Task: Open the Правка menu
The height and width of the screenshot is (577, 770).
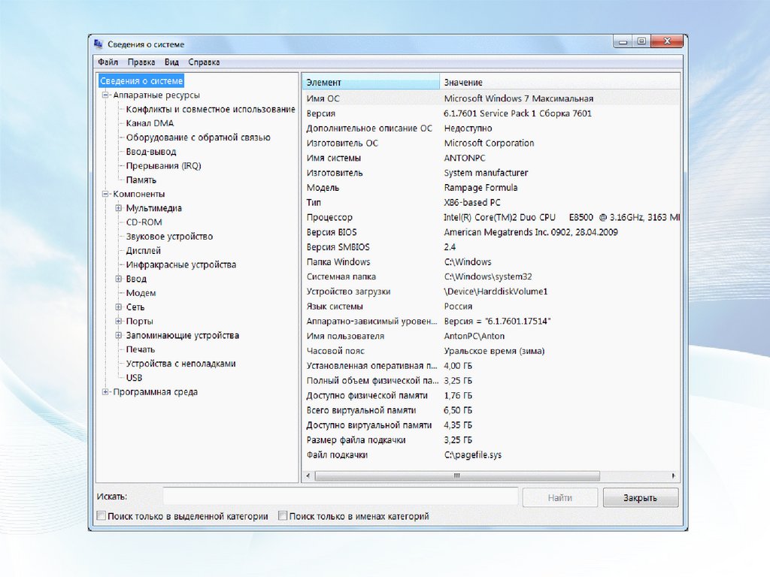Action: pos(141,62)
